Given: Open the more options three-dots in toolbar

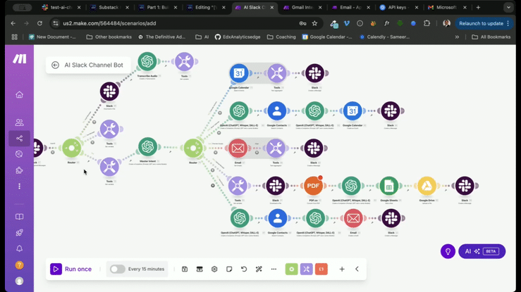Looking at the screenshot, I should [274, 269].
